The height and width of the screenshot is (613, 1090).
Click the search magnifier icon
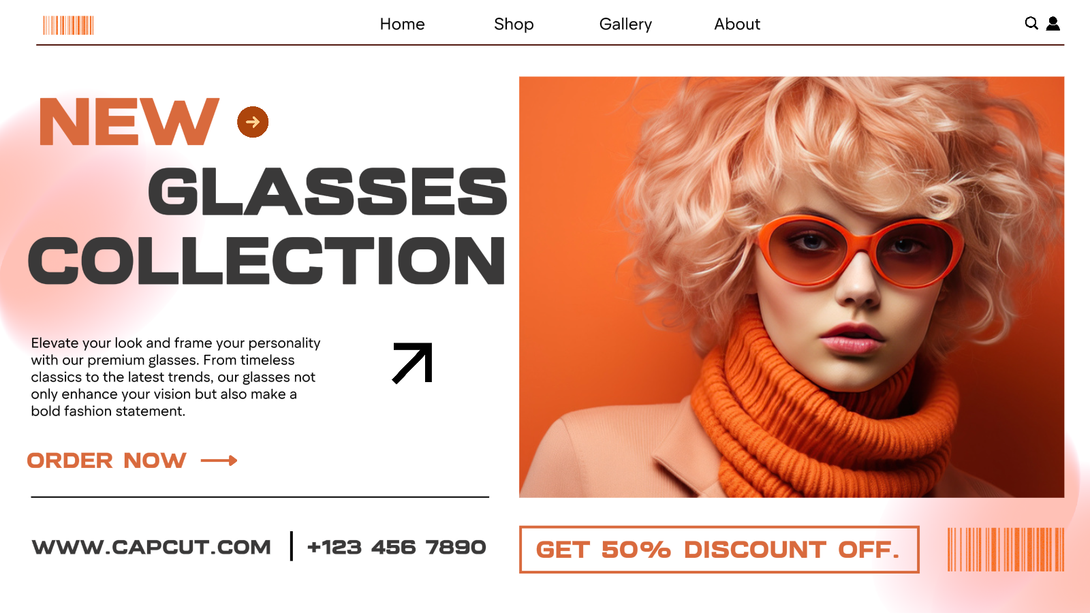[x=1031, y=24]
